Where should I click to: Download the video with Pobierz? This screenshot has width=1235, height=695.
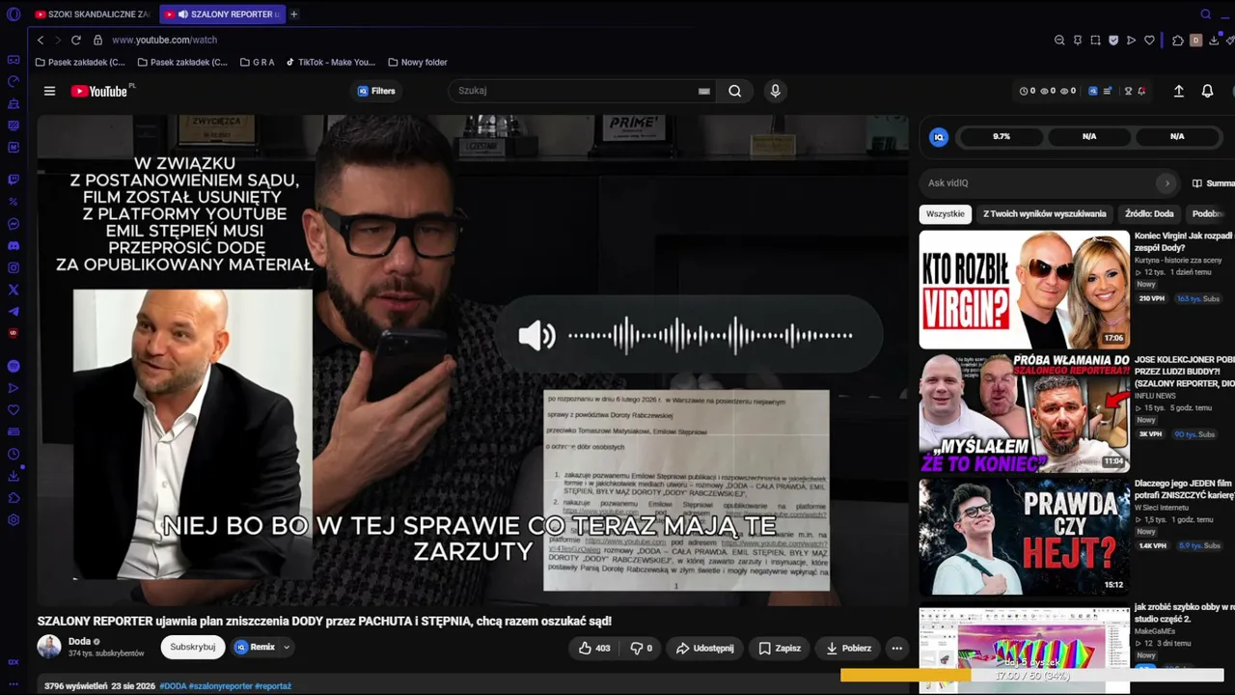tap(848, 648)
